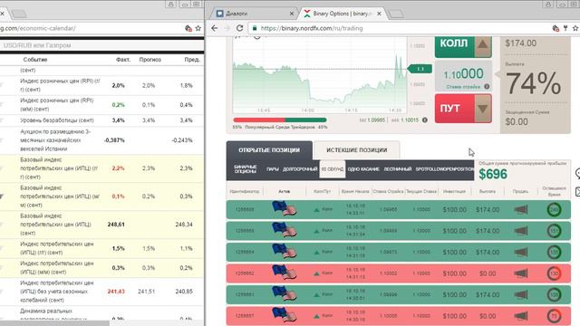Click the info icon beside bid/ask quotes
This screenshot has height=326, width=580.
tap(425, 120)
